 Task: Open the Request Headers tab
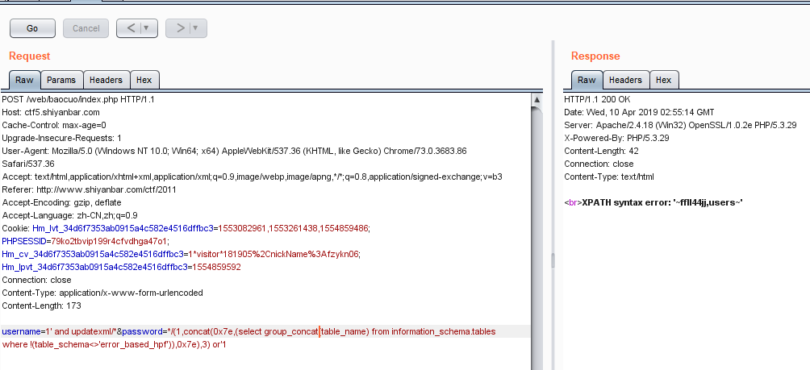tap(106, 80)
